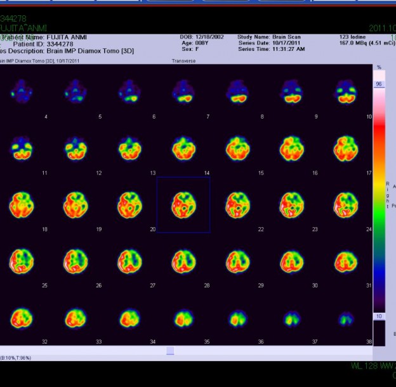This screenshot has height=387, width=396.
Task: Open slice 10 in the top row
Action: [x=345, y=93]
